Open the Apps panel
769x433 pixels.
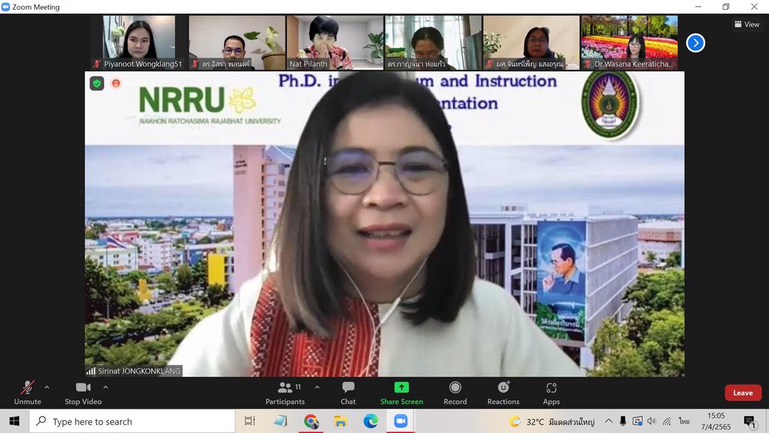(551, 393)
